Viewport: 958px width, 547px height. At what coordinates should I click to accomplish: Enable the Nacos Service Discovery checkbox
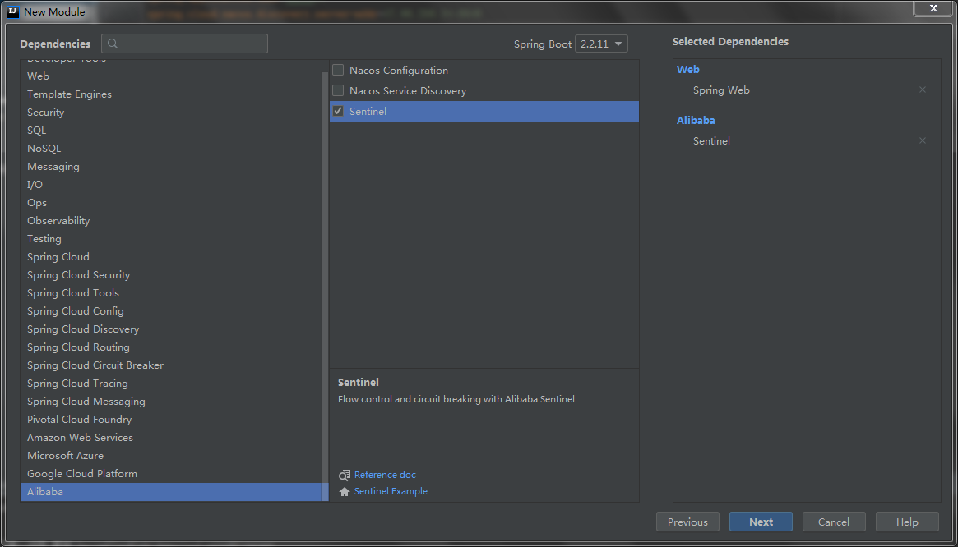click(x=338, y=90)
